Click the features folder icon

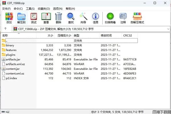coord(4,50)
